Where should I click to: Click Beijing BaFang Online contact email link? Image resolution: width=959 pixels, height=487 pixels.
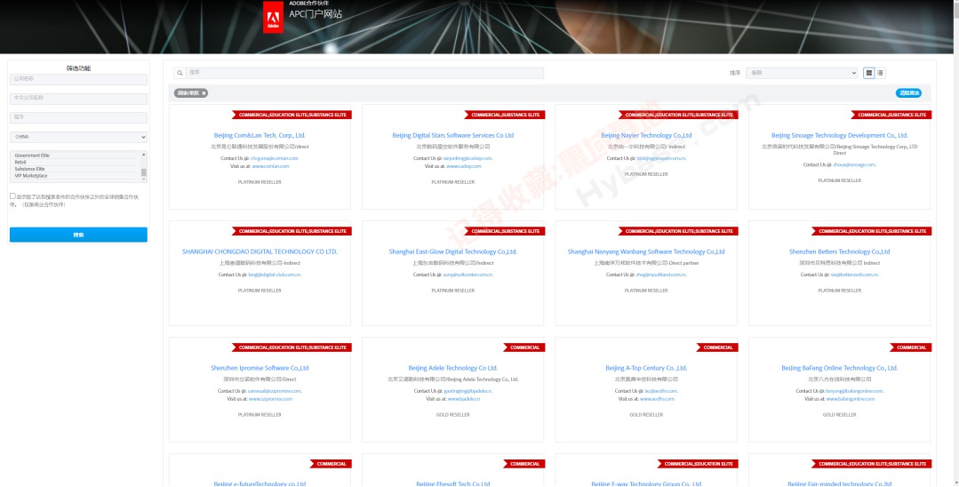[854, 391]
